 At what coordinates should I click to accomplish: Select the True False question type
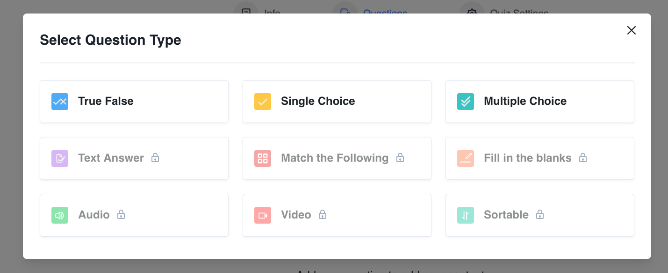coord(134,102)
